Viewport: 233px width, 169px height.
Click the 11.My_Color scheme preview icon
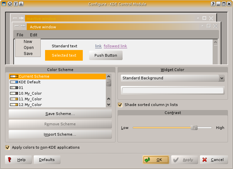point(14,99)
